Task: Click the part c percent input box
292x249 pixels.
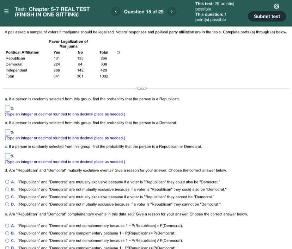Action: click(x=7, y=156)
